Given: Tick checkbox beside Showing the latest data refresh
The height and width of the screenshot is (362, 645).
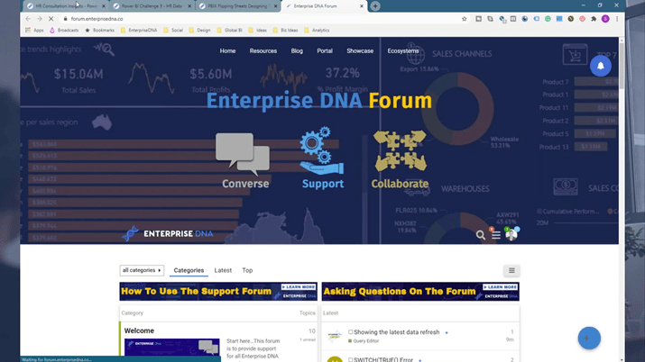Looking at the screenshot, I should 351,332.
